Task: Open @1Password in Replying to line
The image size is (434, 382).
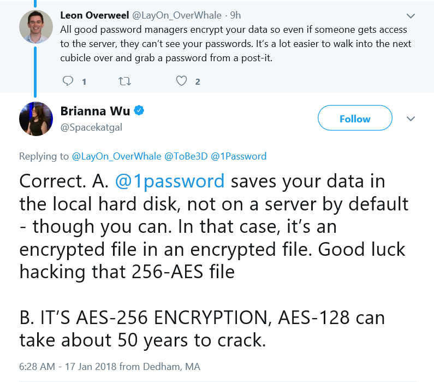Action: (x=239, y=156)
